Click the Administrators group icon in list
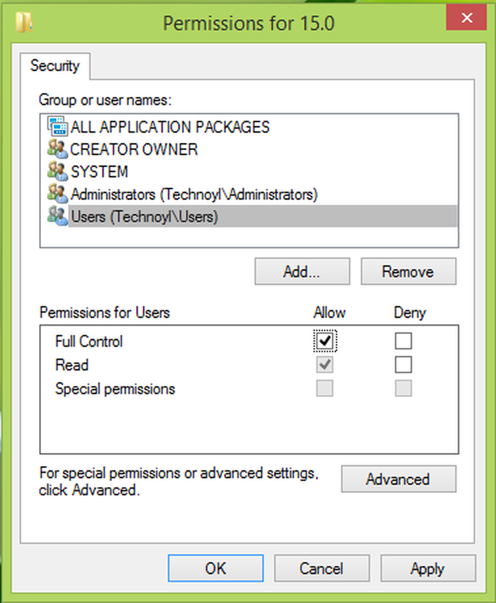 click(57, 194)
